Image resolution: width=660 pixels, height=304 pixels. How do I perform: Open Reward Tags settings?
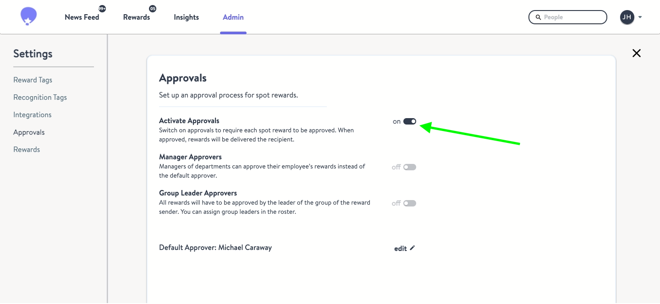coord(33,80)
